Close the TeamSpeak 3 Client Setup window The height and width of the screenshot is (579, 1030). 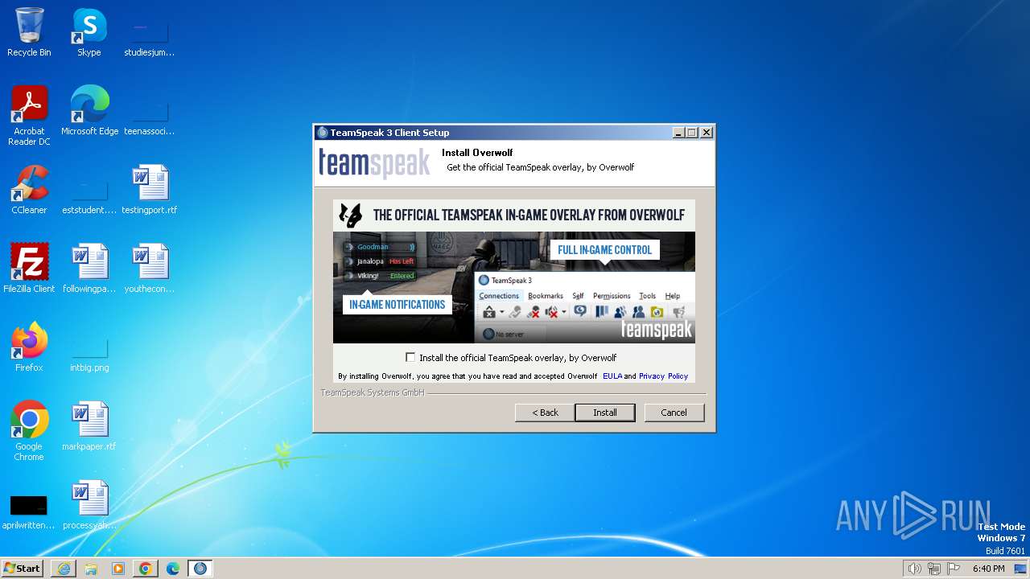pyautogui.click(x=707, y=133)
